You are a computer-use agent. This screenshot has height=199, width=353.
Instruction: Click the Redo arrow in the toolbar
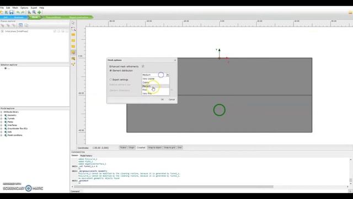tap(23, 12)
